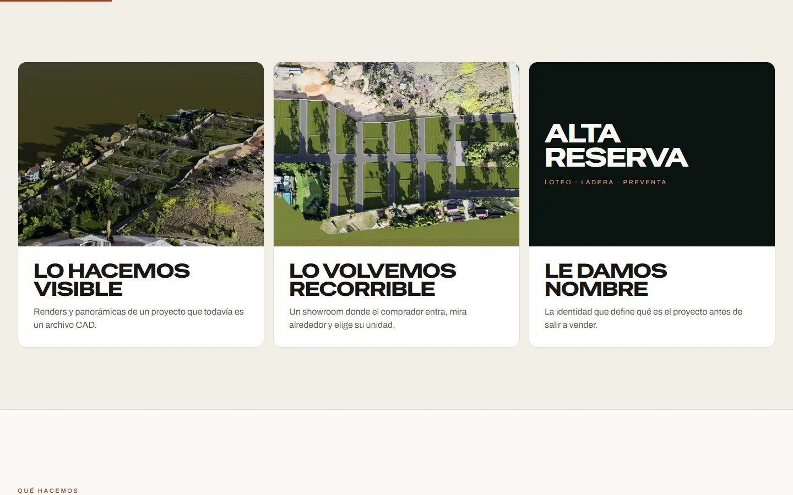Image resolution: width=793 pixels, height=495 pixels.
Task: Select the LO VOLVEMOS RECORRIBLE heading
Action: point(373,279)
